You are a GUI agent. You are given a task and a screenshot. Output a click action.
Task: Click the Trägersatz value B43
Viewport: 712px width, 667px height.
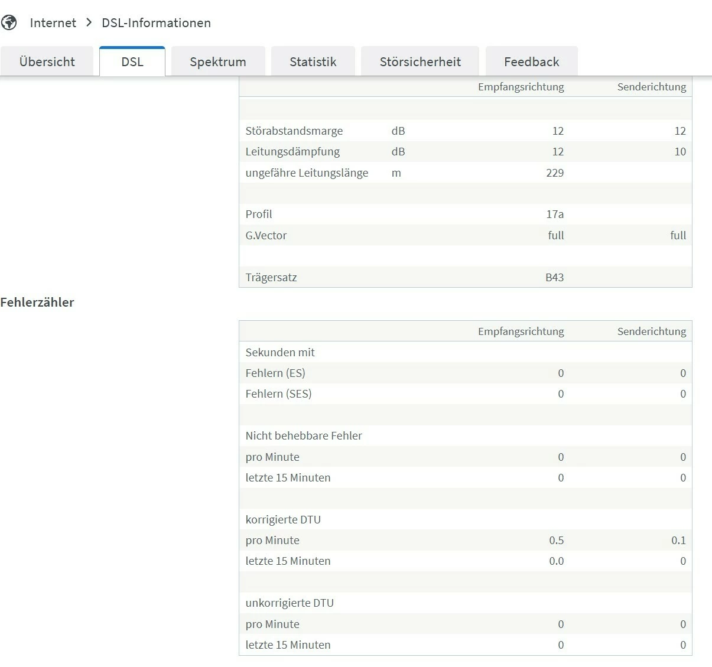click(554, 278)
